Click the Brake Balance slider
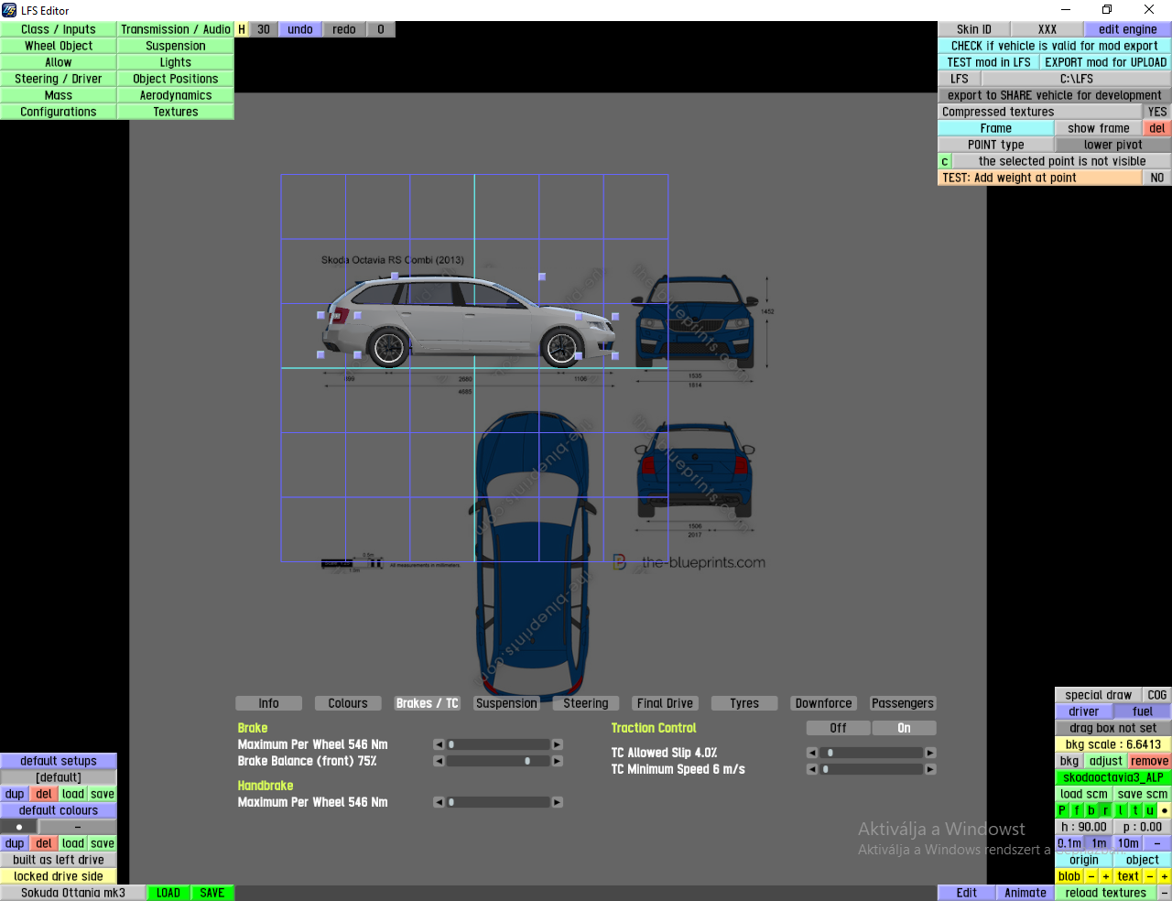This screenshot has width=1172, height=901. tap(498, 761)
